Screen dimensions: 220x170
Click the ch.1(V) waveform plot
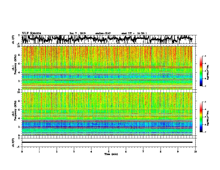(107, 39)
